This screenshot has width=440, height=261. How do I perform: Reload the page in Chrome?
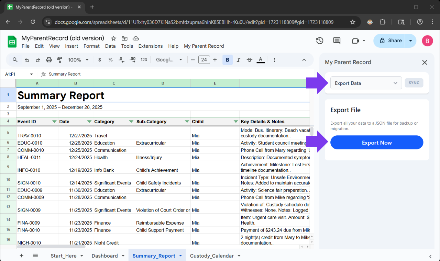tap(33, 22)
